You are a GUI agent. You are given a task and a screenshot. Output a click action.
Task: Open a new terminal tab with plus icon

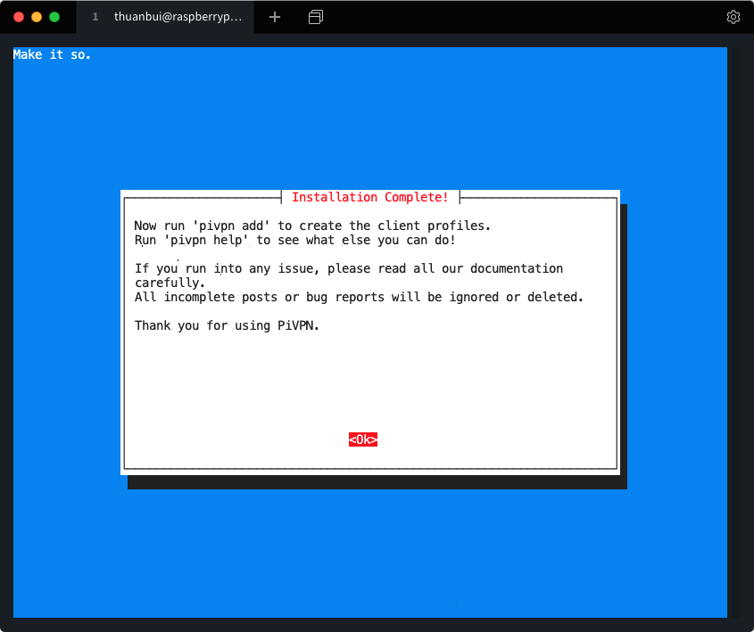275,17
